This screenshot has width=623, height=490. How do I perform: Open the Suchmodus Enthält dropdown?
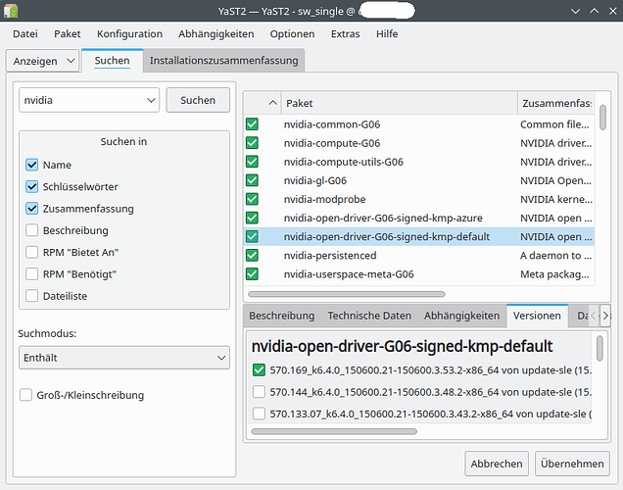pos(124,358)
